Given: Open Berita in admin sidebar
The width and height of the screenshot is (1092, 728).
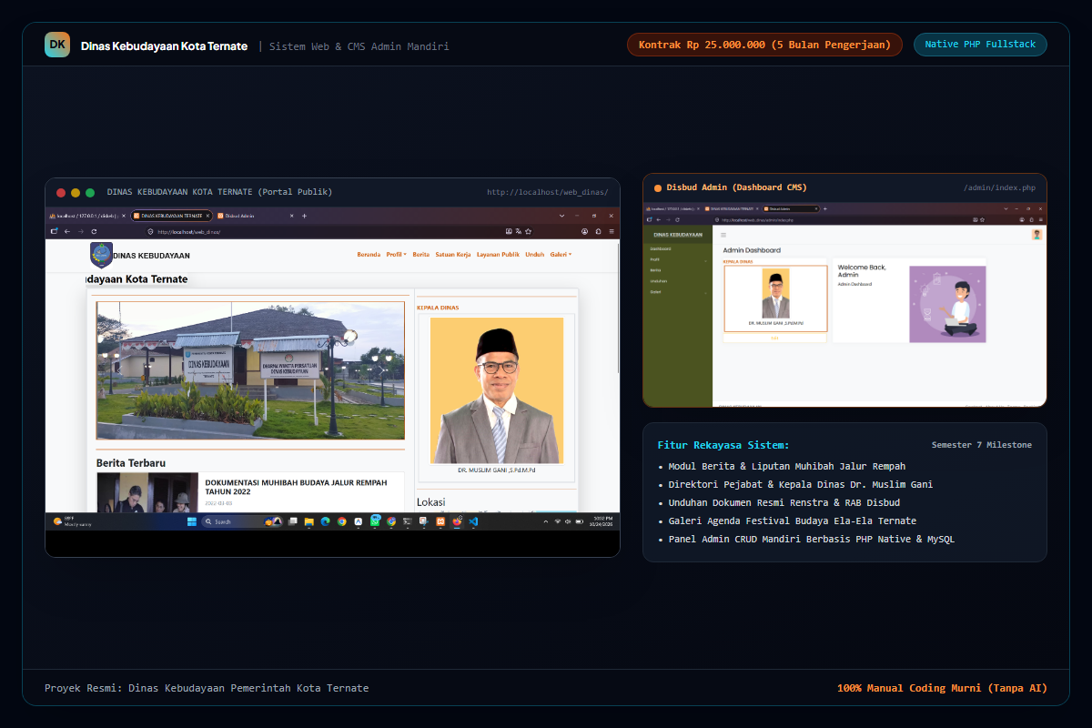Looking at the screenshot, I should (x=655, y=270).
